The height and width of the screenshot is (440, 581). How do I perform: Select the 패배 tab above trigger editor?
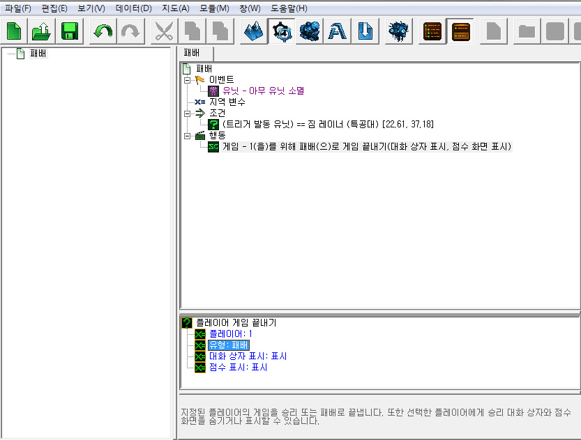click(195, 53)
